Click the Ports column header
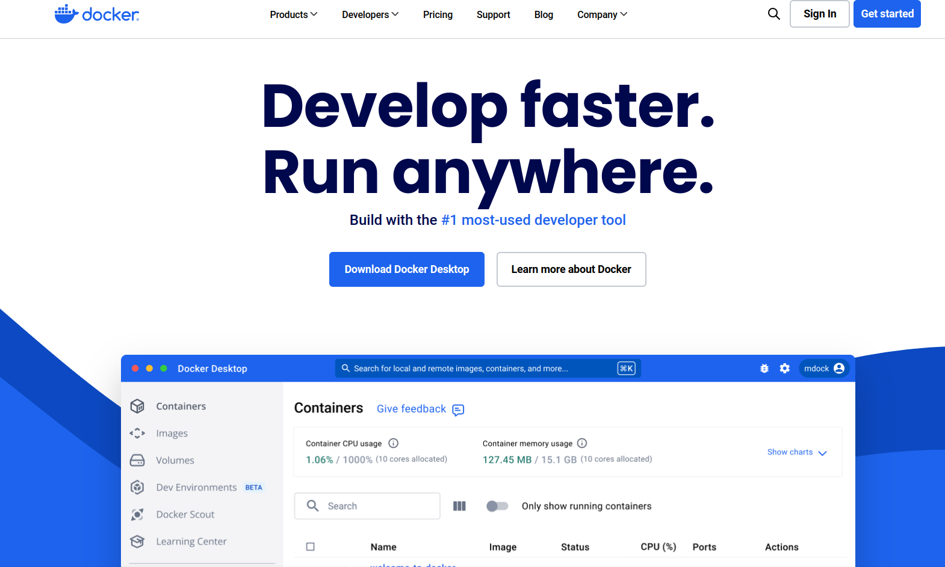 [x=704, y=547]
